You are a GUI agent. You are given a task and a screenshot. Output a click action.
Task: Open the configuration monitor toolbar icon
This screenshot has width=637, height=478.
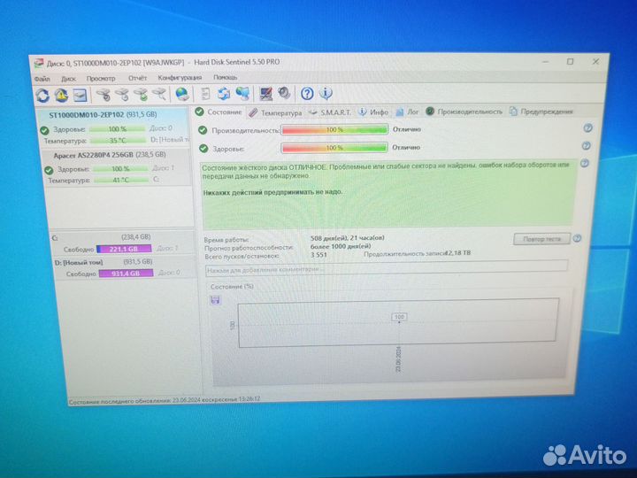pyautogui.click(x=266, y=94)
